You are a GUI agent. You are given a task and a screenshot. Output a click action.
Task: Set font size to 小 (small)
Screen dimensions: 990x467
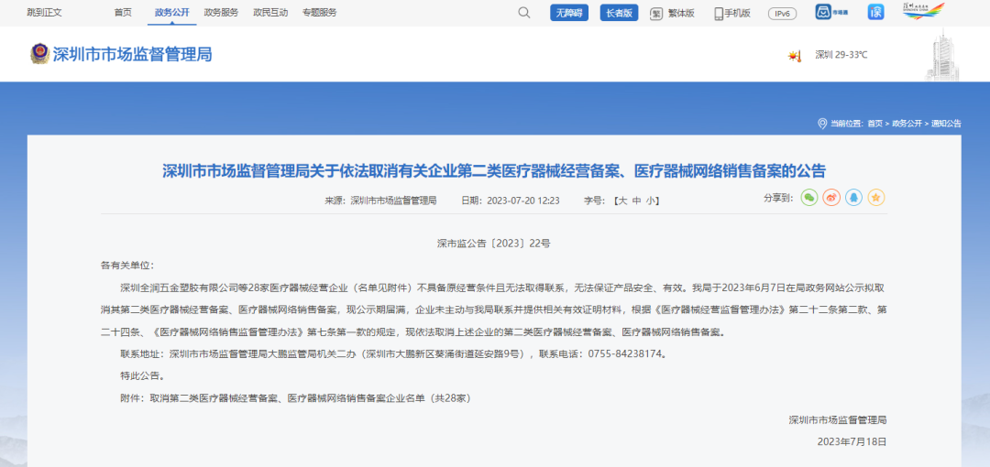(x=650, y=201)
